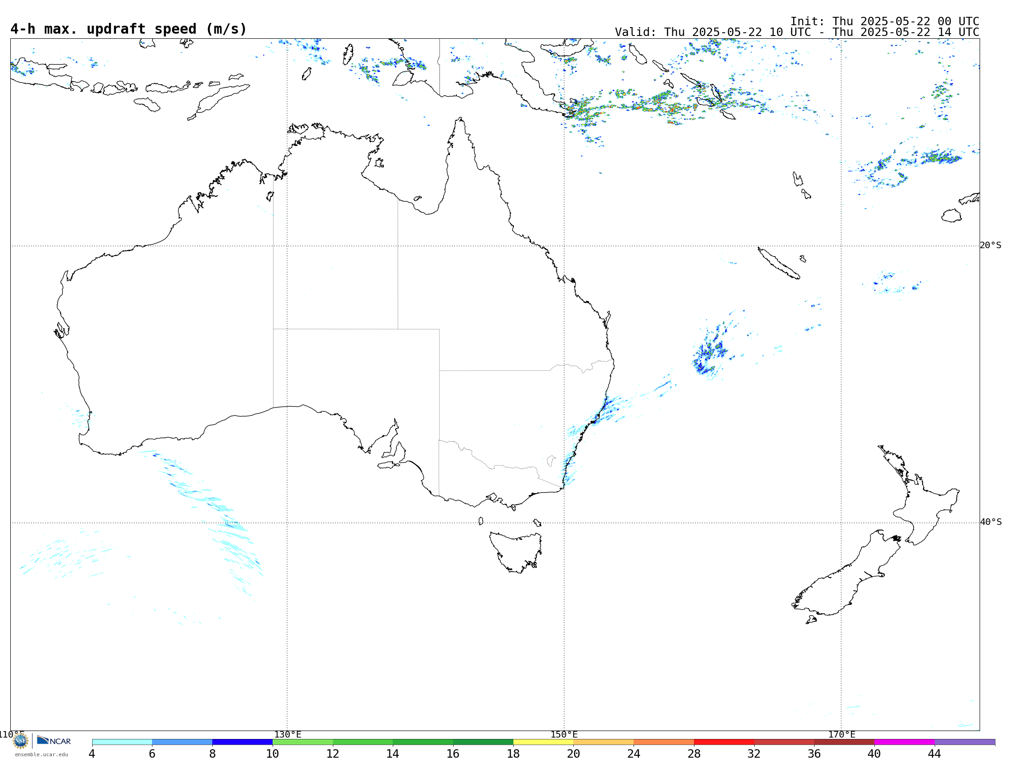Select the light orange 20–24 m/s swatch
The width and height of the screenshot is (1010, 760).
click(604, 742)
